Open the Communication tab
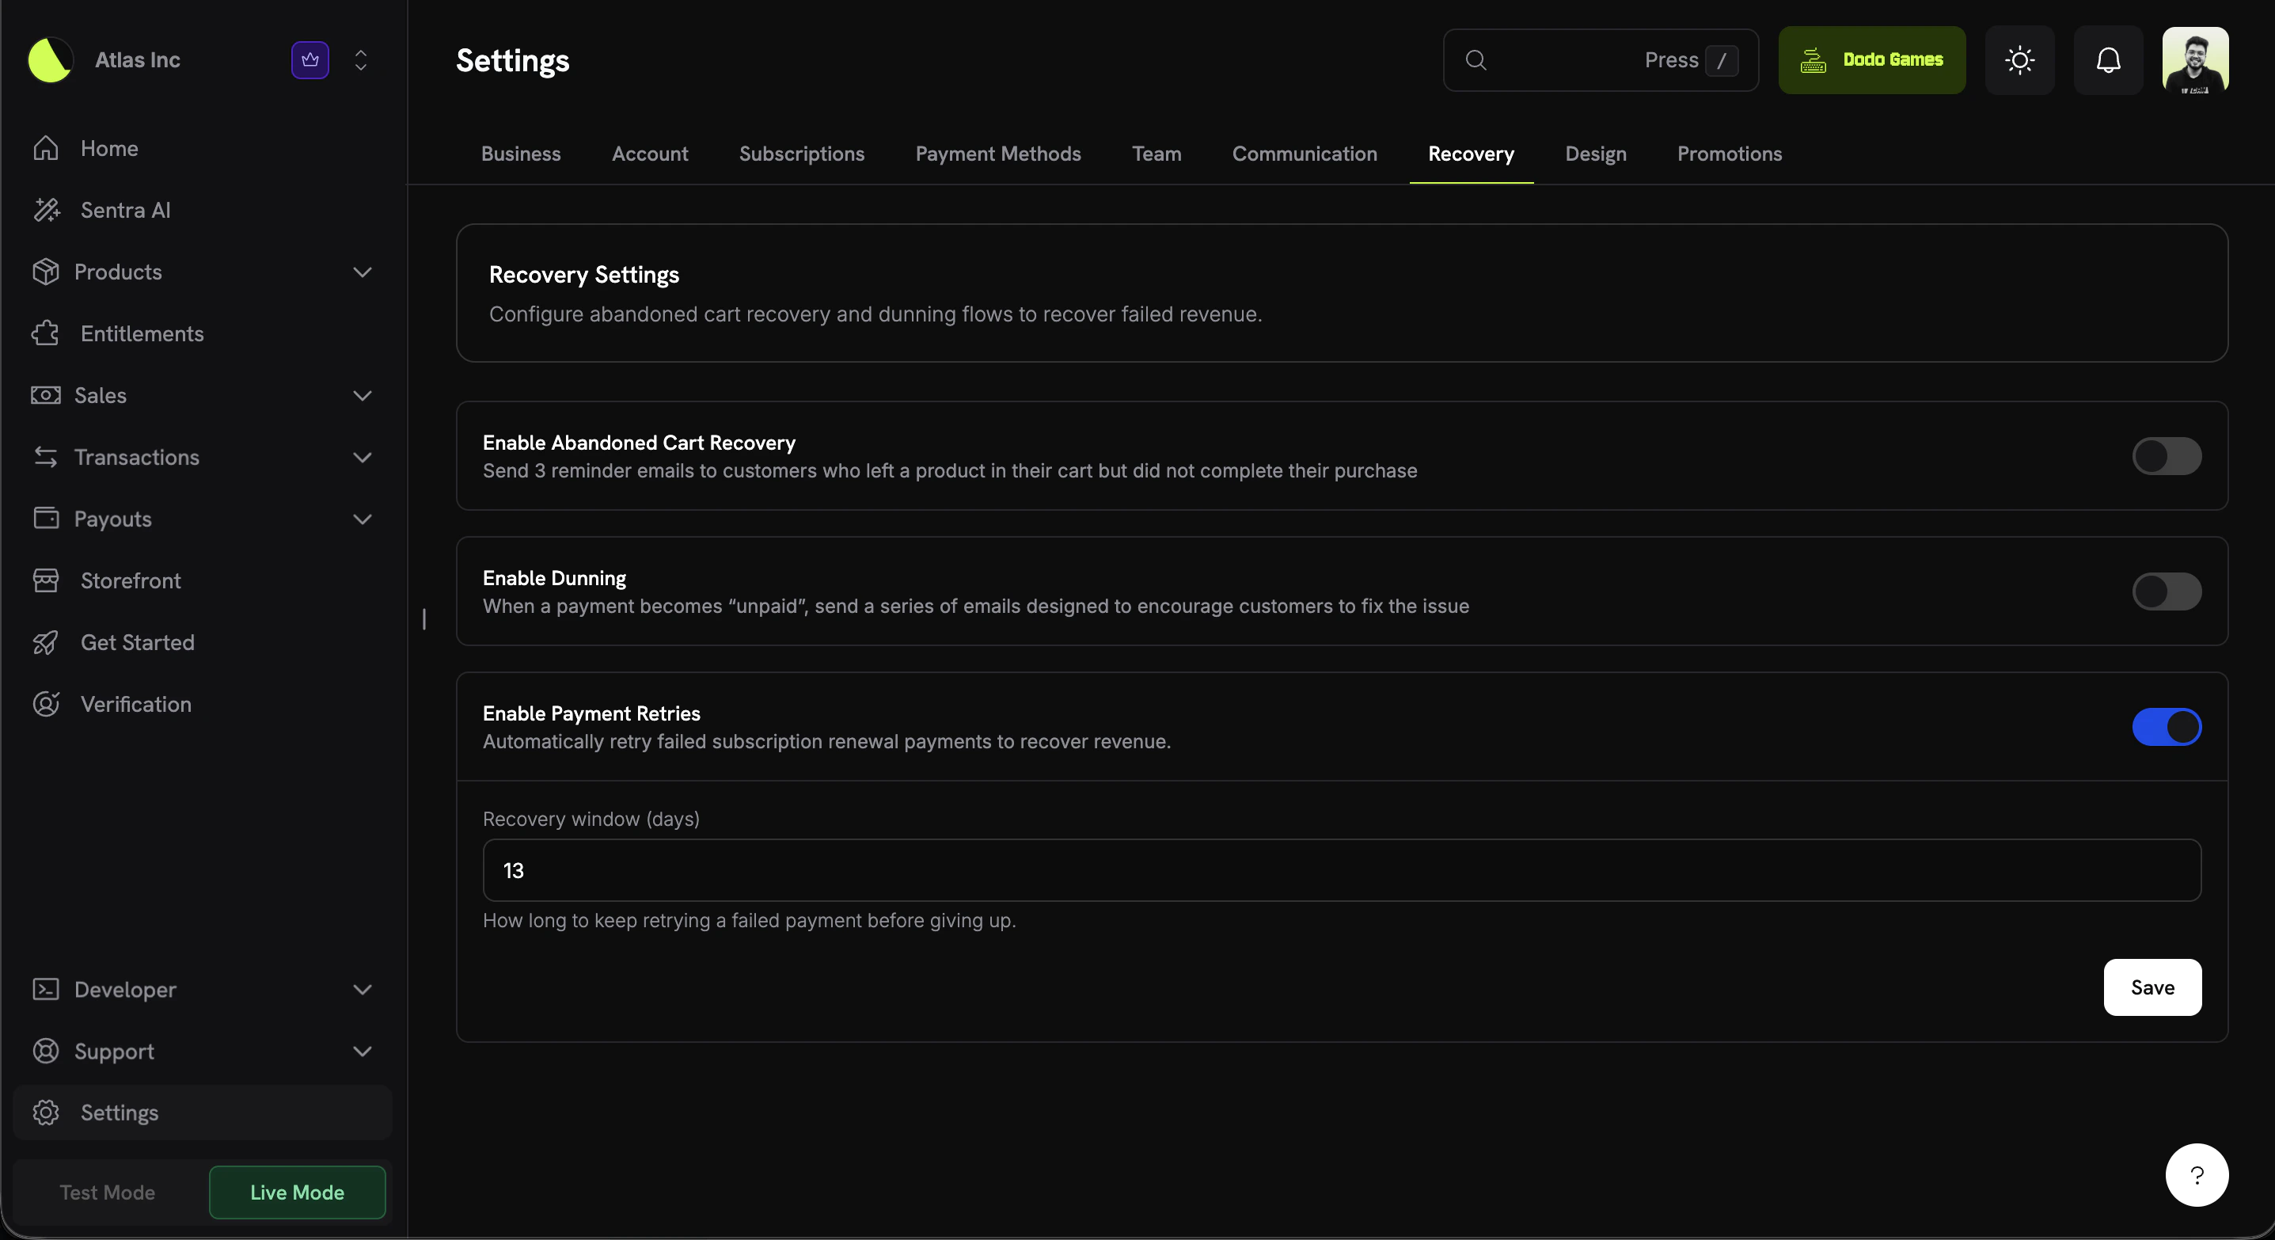 1305,154
